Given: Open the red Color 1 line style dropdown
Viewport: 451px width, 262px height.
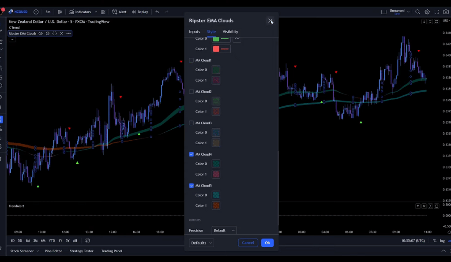Looking at the screenshot, I should 225,49.
